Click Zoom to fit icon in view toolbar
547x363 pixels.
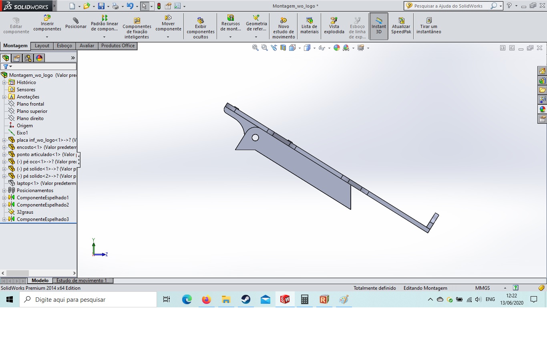[x=255, y=48]
